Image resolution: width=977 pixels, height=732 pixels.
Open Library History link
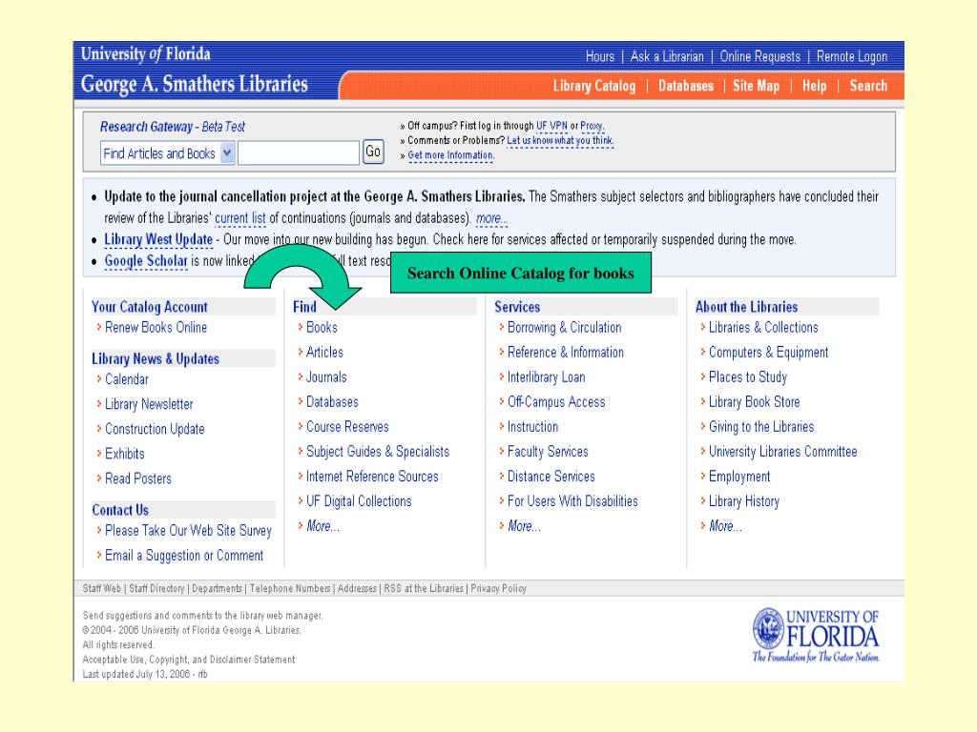(744, 501)
